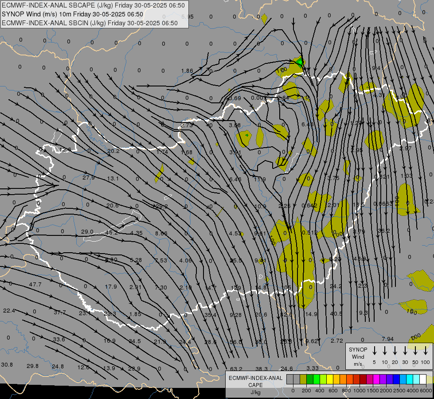Screen dimensions: 434x399
Task: Click the 30.8 value at bottom left
Action: pyautogui.click(x=7, y=365)
